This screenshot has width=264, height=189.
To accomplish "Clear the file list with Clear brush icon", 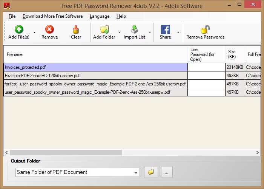I will (x=76, y=29).
